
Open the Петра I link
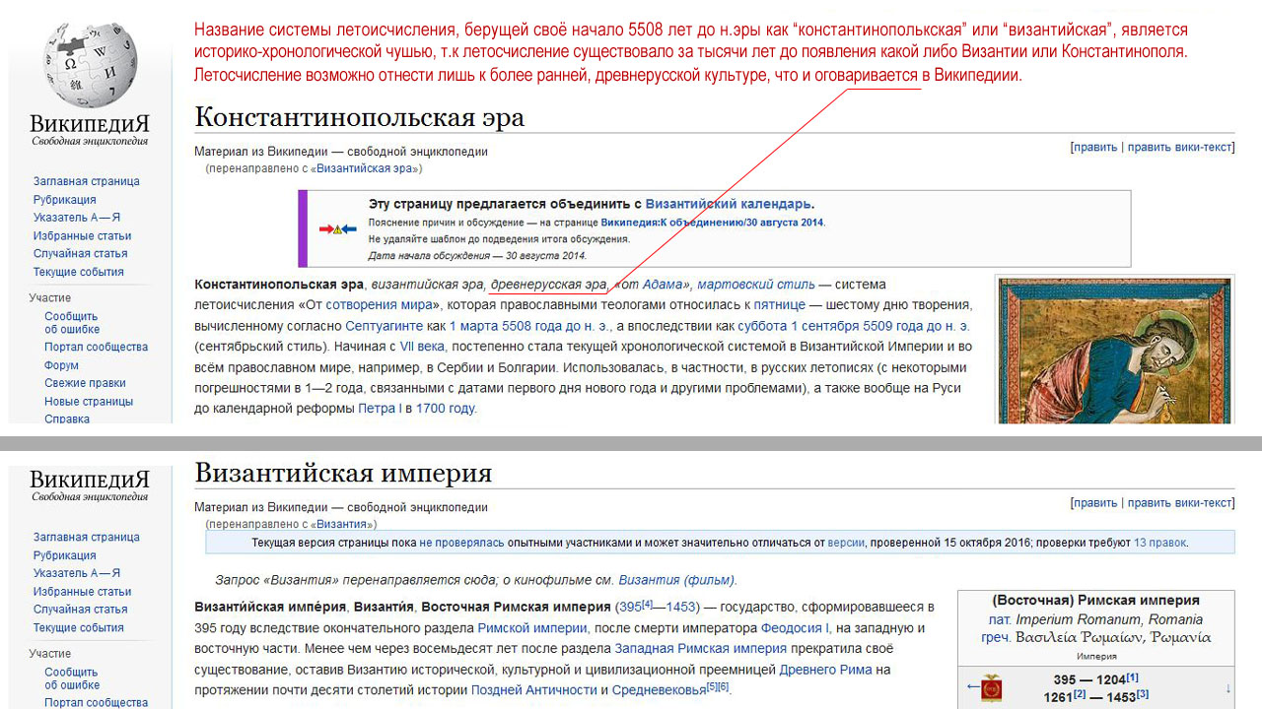[379, 409]
